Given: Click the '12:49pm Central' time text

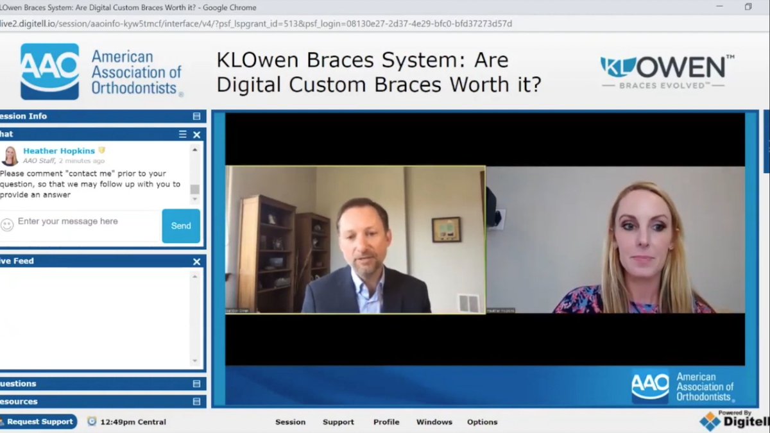Looking at the screenshot, I should (133, 422).
